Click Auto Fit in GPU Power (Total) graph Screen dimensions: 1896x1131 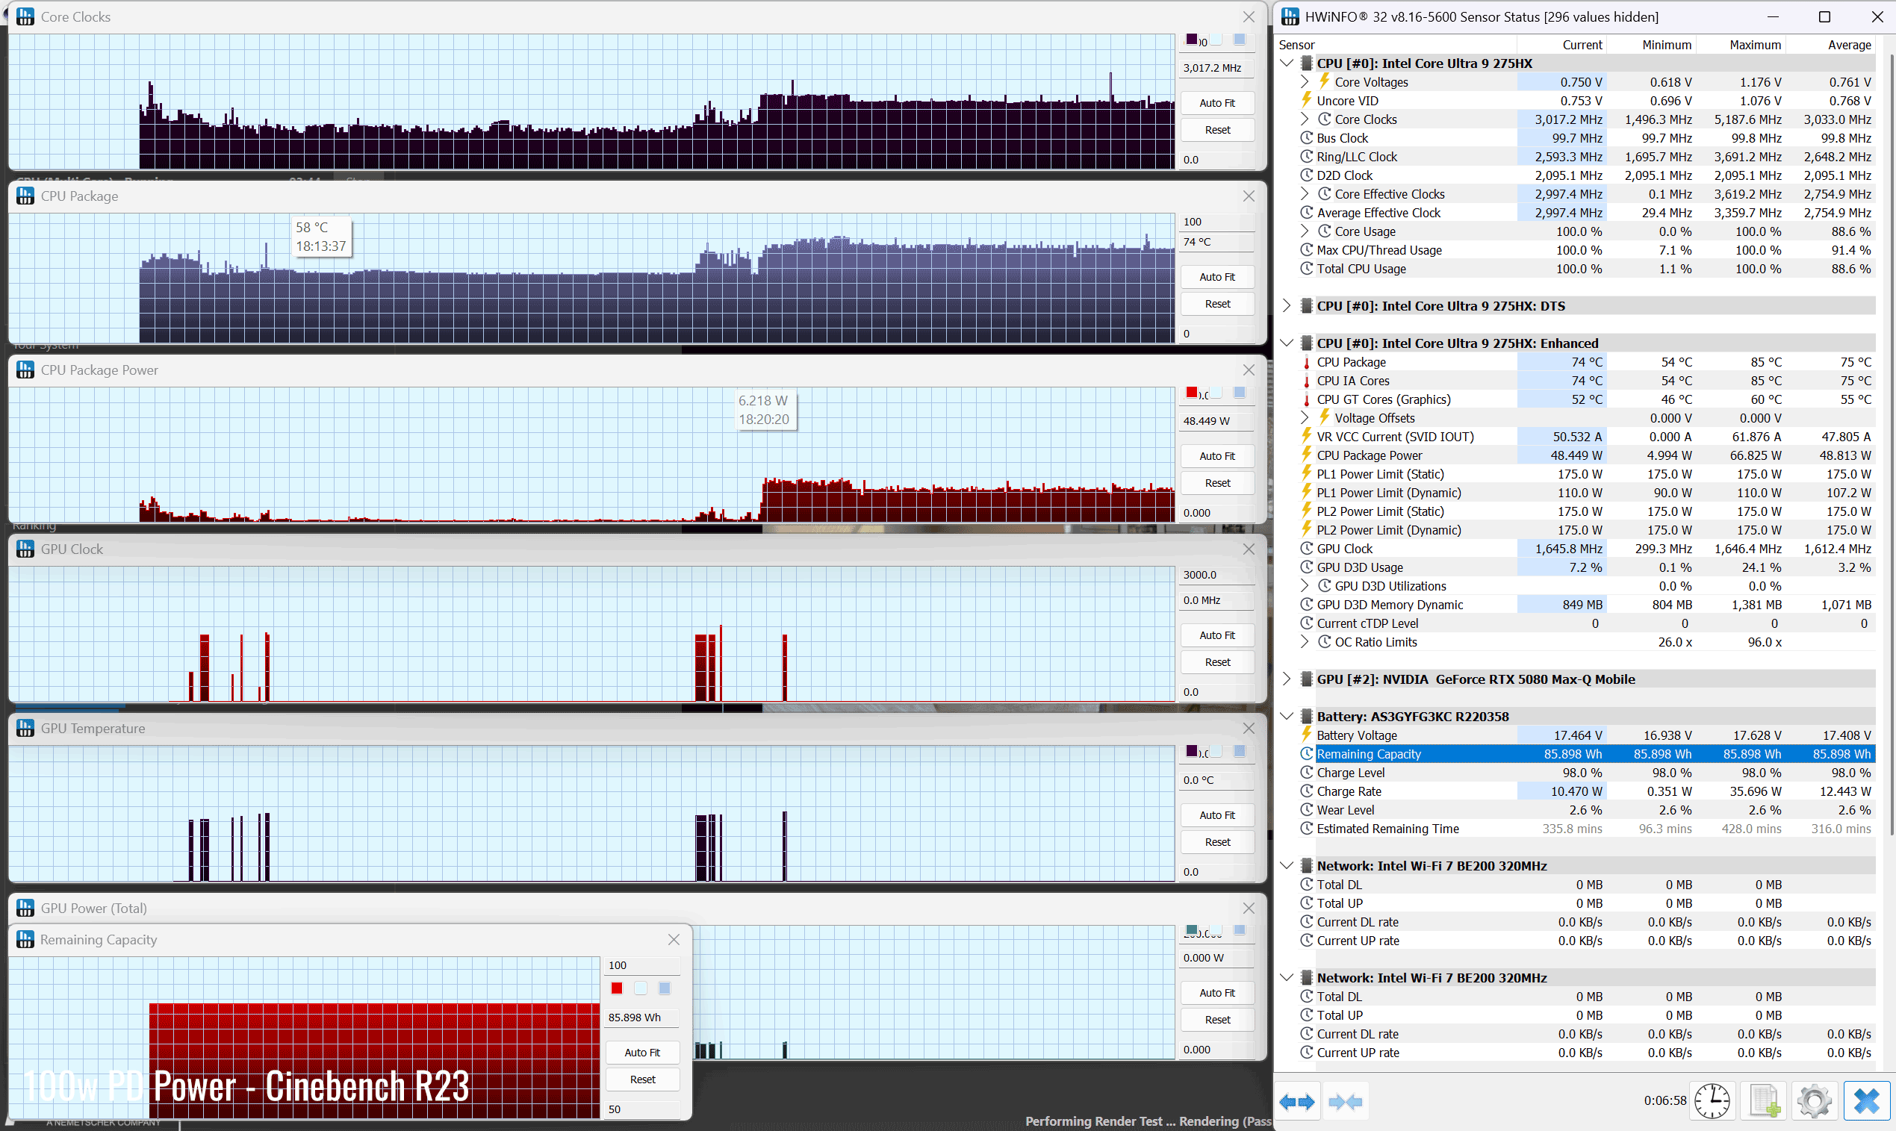click(x=1216, y=992)
